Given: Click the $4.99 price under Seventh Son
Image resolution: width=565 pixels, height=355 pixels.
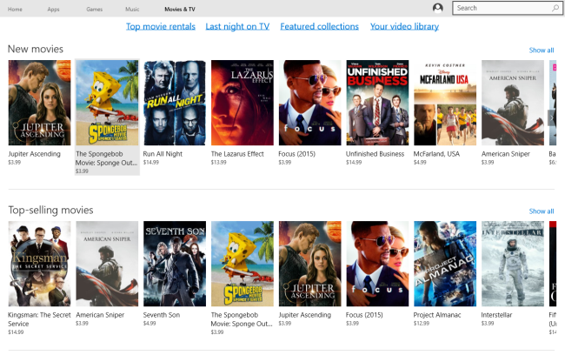Looking at the screenshot, I should pyautogui.click(x=150, y=324).
